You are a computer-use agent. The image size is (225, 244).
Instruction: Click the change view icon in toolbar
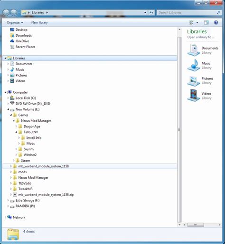[x=191, y=22]
